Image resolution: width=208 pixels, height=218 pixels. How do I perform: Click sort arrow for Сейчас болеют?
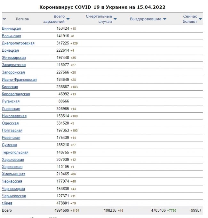(200, 19)
